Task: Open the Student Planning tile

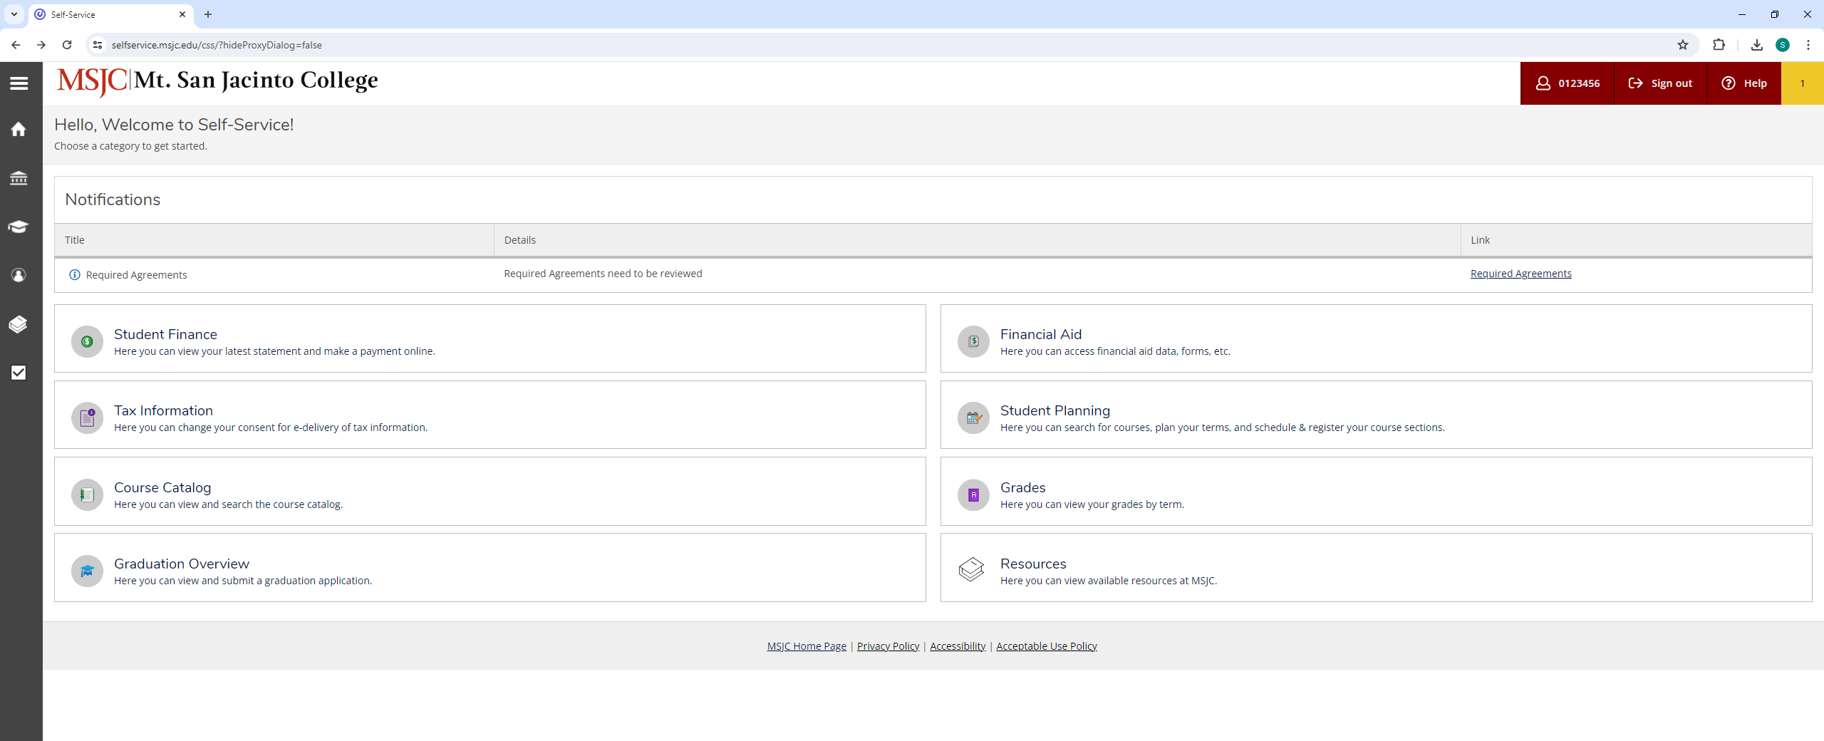Action: coord(1054,411)
